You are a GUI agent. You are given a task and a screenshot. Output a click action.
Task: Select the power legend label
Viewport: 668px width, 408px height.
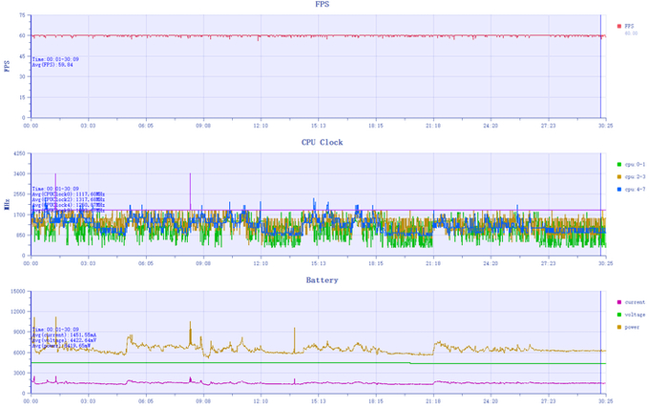click(x=632, y=327)
